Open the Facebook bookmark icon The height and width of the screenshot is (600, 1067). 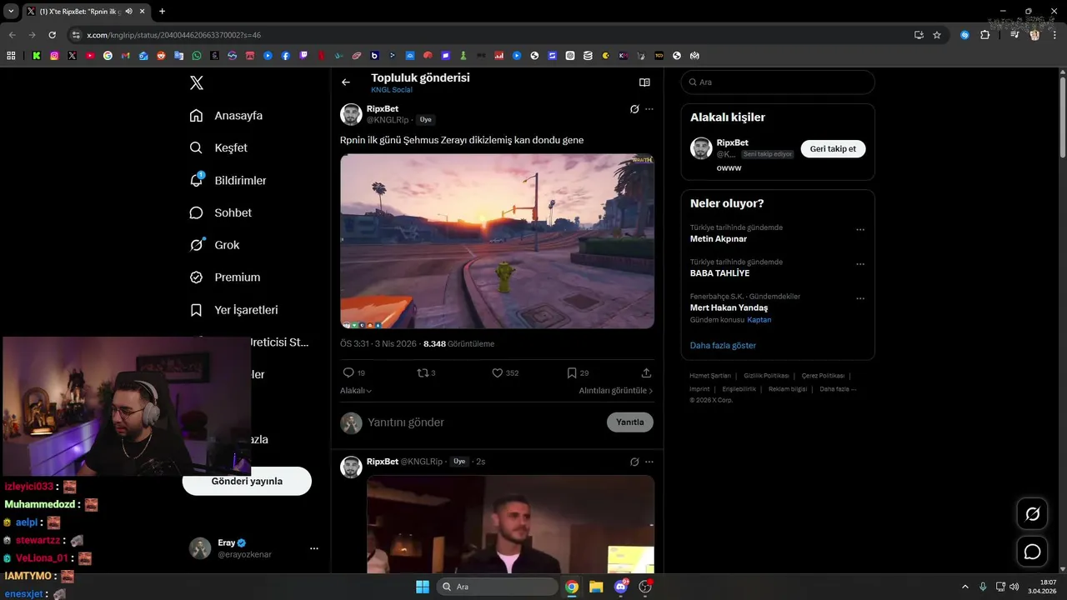click(x=286, y=56)
